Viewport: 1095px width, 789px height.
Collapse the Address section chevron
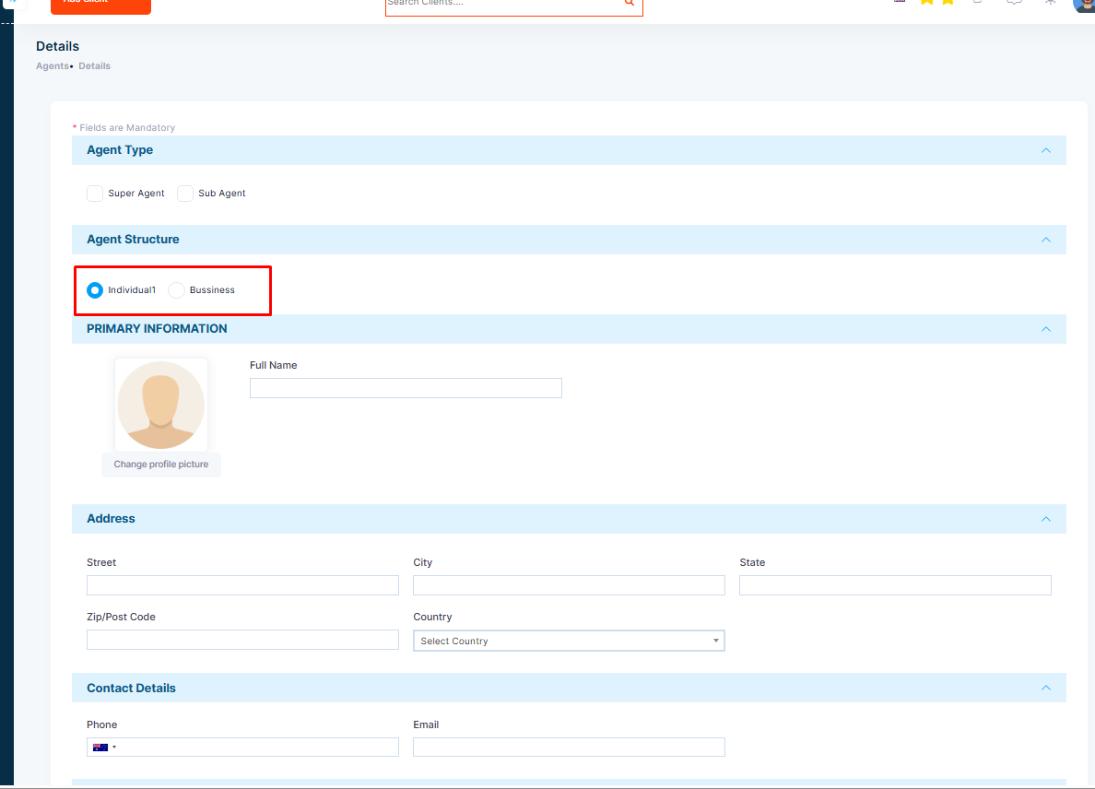tap(1045, 519)
